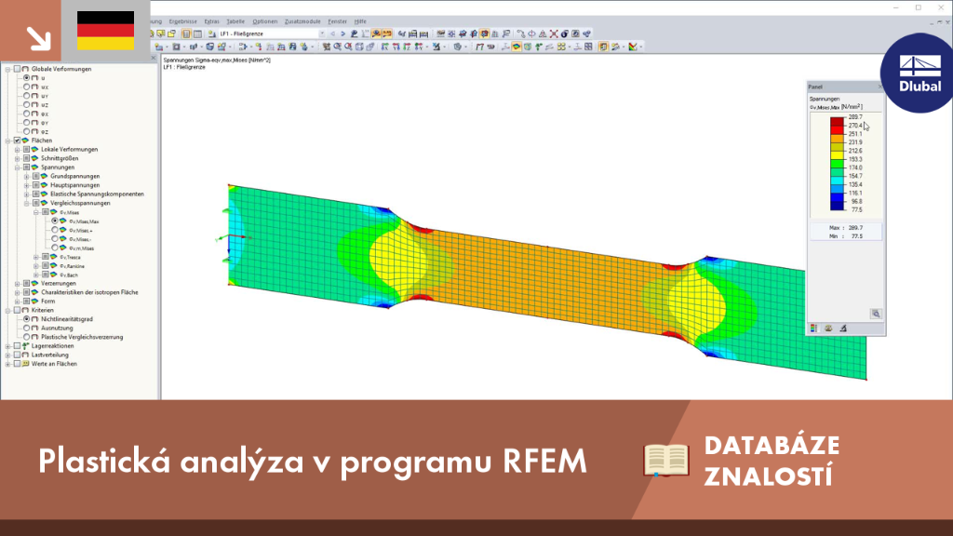Enable the Werte an Flächen checkbox
Image resolution: width=953 pixels, height=536 pixels.
[17, 364]
